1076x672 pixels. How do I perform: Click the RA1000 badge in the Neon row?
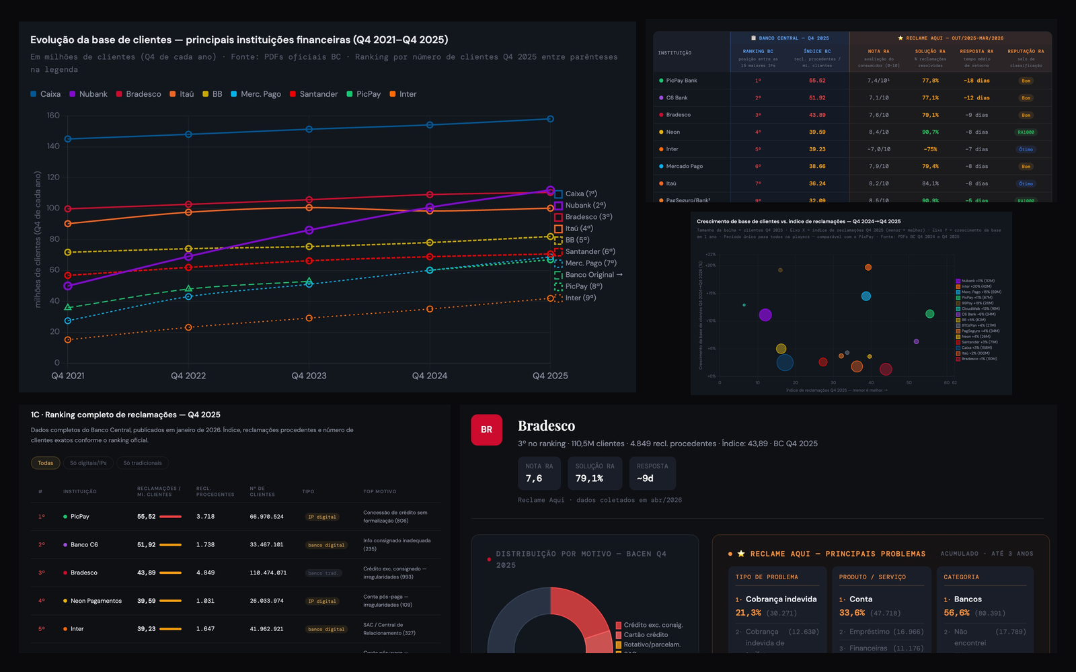[x=1026, y=132]
